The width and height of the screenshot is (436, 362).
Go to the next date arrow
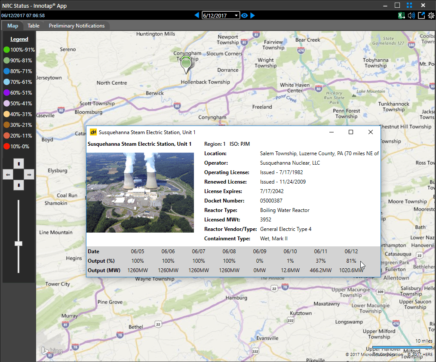pyautogui.click(x=252, y=15)
